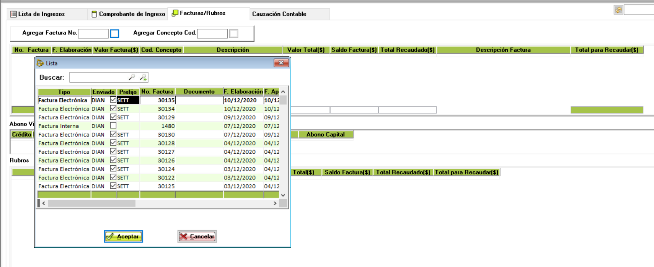Toggle the Enviado checkbox for invoice 30135

[x=113, y=100]
